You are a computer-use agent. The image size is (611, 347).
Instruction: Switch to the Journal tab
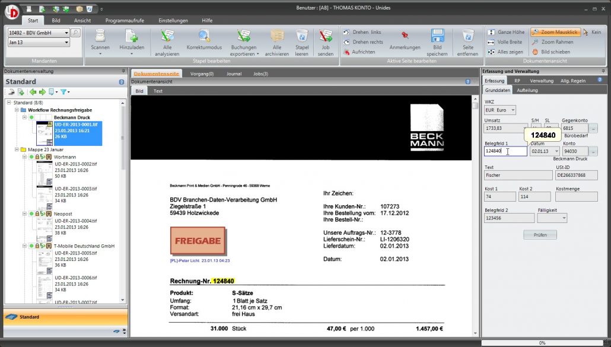pos(234,74)
